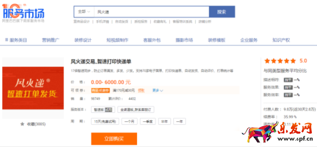Click the 领取 coupon link
Screen dimensions: 317x147
tap(141, 91)
